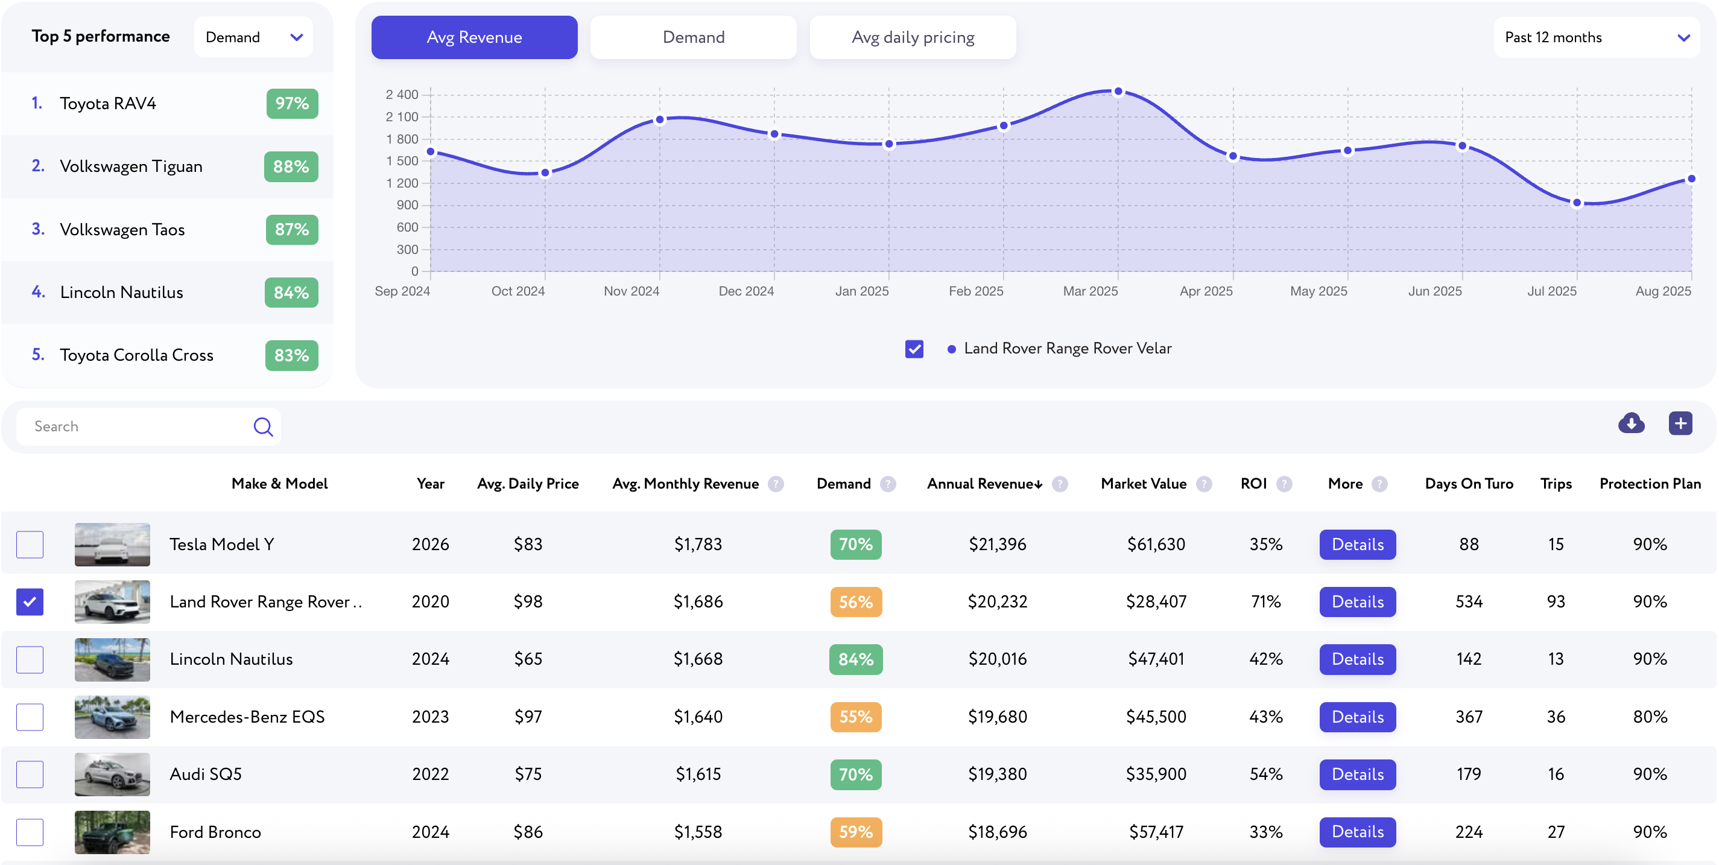Toggle Land Rover Range Rover Velar legend checkbox
The image size is (1719, 865).
pyautogui.click(x=914, y=349)
